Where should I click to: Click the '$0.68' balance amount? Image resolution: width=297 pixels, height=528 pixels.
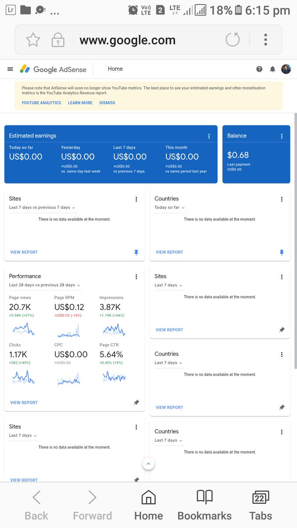238,155
